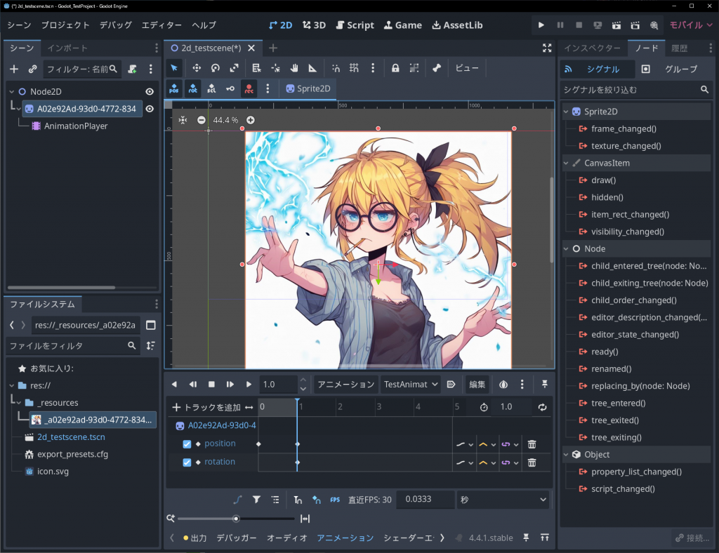Activate the Pan Mode hand tool
The width and height of the screenshot is (719, 553).
294,68
